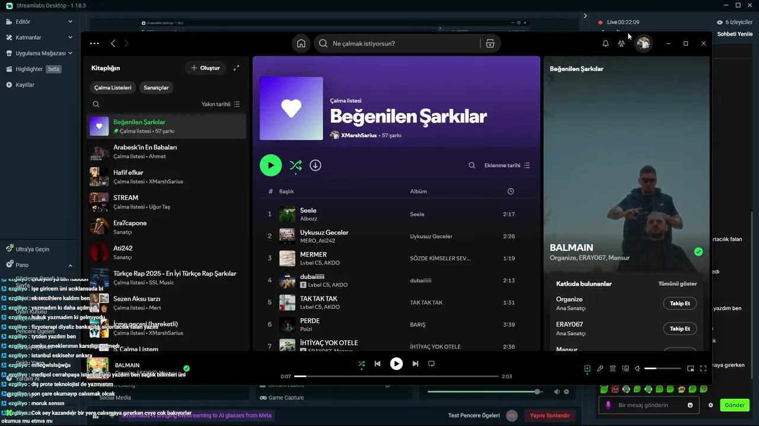Mute the Streamlabs mixer speaker icon
759x426 pixels.
click(x=557, y=392)
